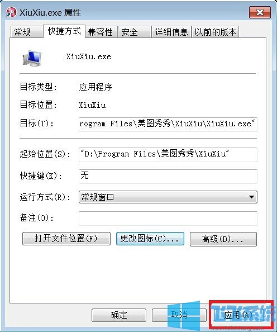The width and height of the screenshot is (277, 332).
Task: Click the 起始位置(S) input field
Action: pos(168,155)
